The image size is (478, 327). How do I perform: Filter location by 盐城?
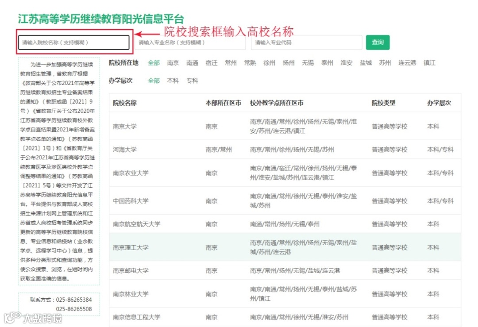[x=366, y=63]
